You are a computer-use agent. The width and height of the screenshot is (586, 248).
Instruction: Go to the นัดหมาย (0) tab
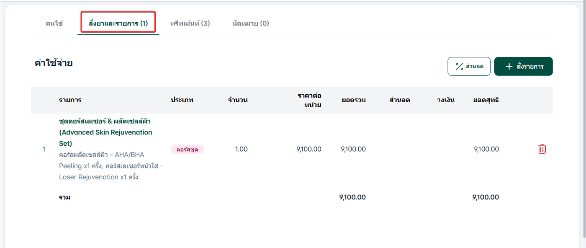pos(250,23)
